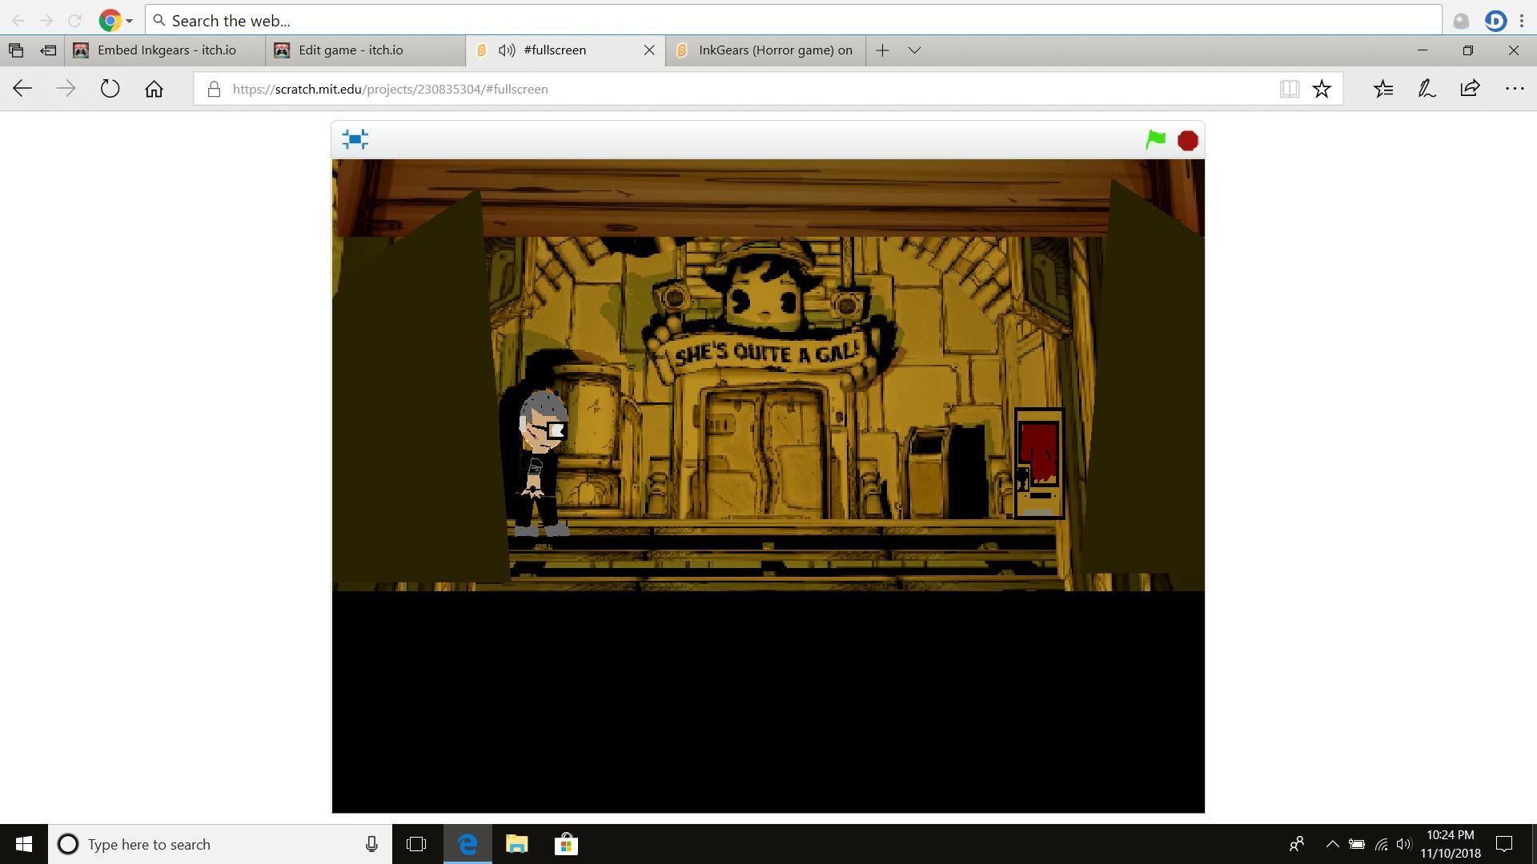The width and height of the screenshot is (1537, 864).
Task: Open reading view icon in address bar
Action: coord(1289,89)
